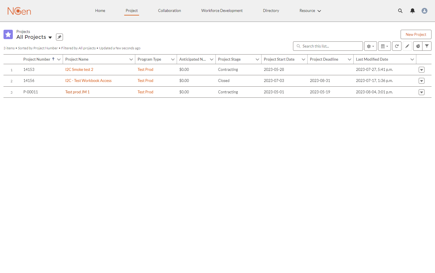Go to the Home tab
Viewport: 435px width, 273px height.
click(x=100, y=11)
